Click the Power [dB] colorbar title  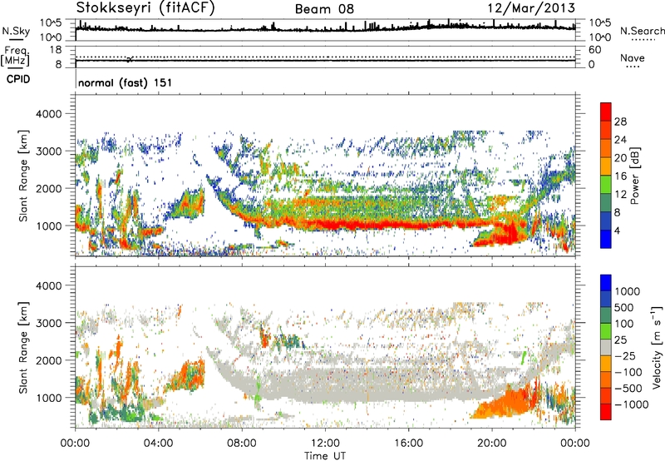[635, 176]
